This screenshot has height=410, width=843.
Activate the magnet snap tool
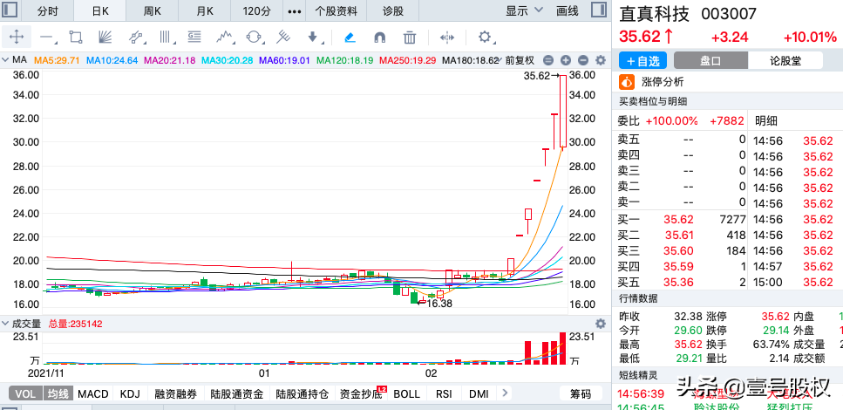pyautogui.click(x=379, y=38)
